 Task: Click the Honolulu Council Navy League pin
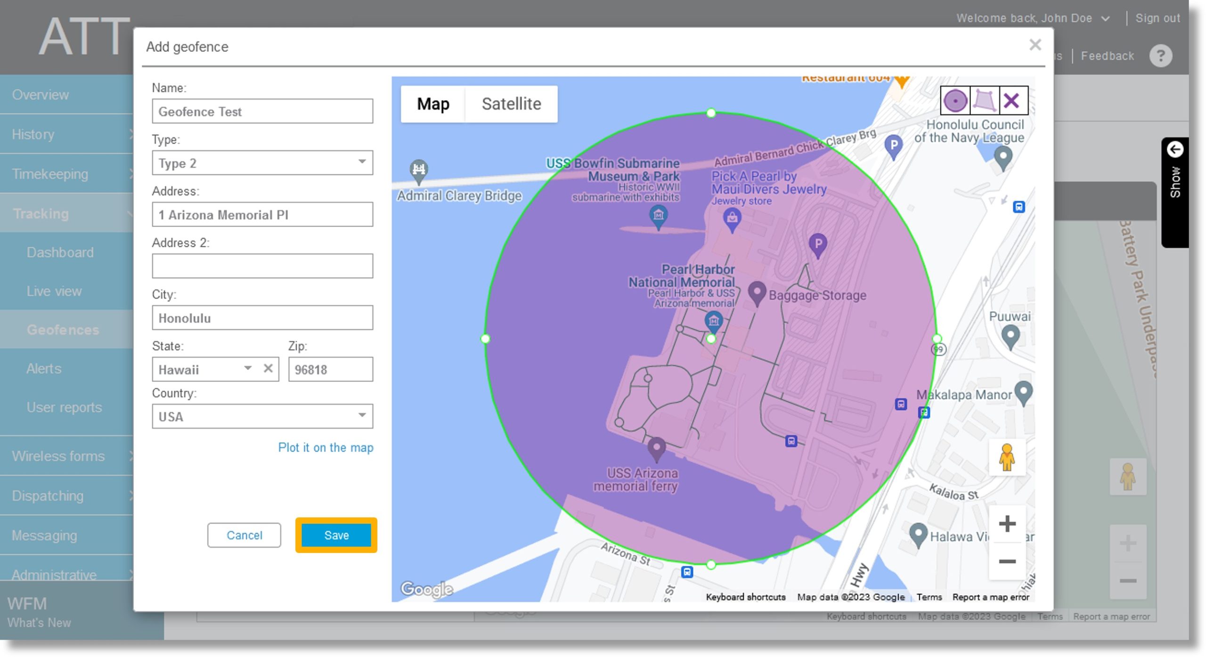point(1003,158)
